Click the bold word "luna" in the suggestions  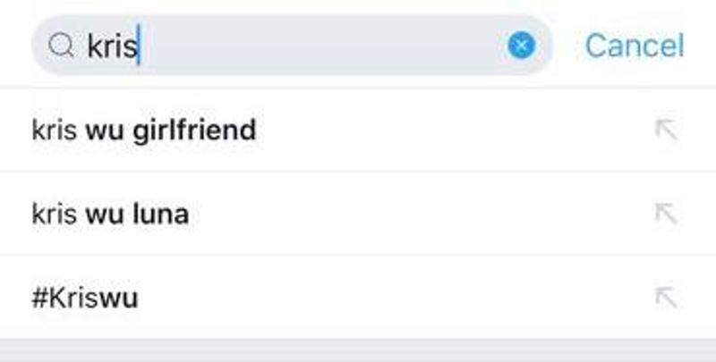(162, 215)
